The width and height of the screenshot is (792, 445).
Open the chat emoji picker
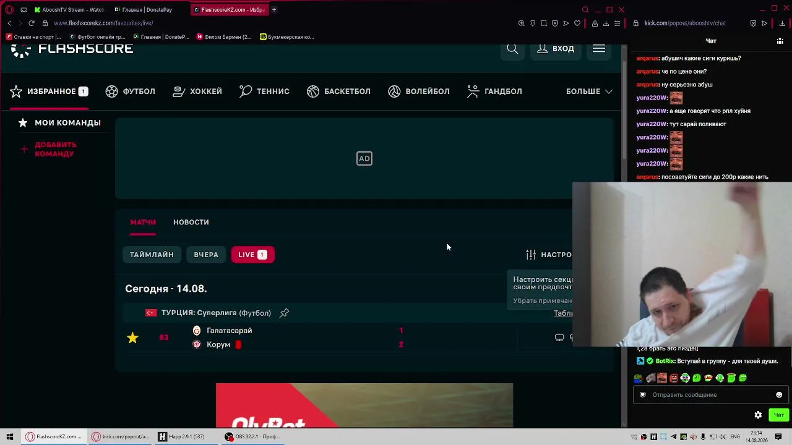pos(779,395)
